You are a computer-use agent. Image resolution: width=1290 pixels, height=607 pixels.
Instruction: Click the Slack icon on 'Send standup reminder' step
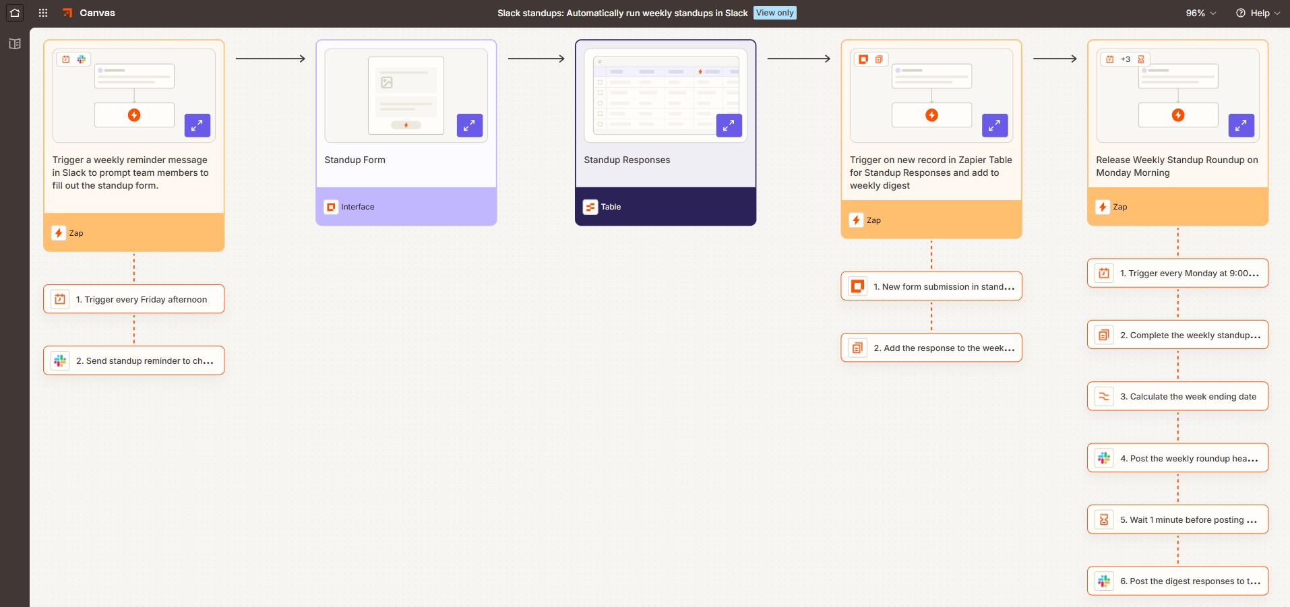tap(60, 360)
